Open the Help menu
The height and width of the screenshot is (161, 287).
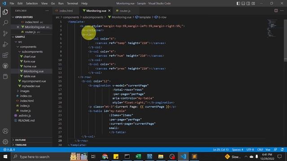coord(84,3)
